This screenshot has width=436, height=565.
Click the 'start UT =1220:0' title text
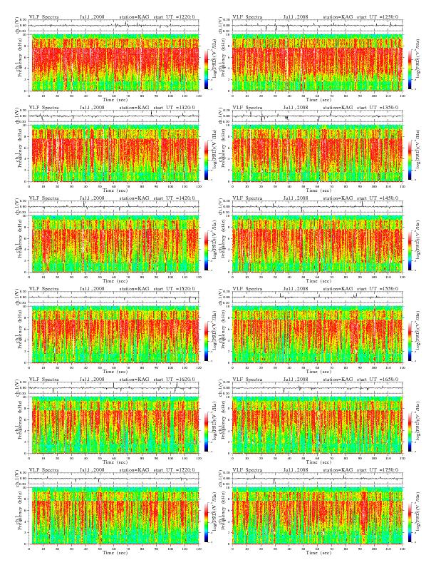point(174,17)
